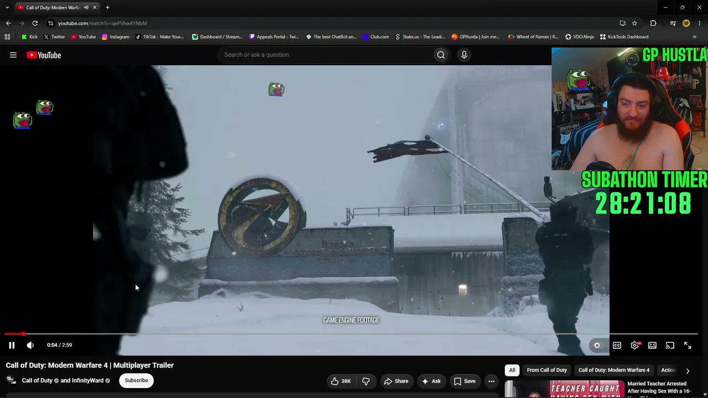Toggle autoplay switch in player
The height and width of the screenshot is (398, 708).
(597, 345)
